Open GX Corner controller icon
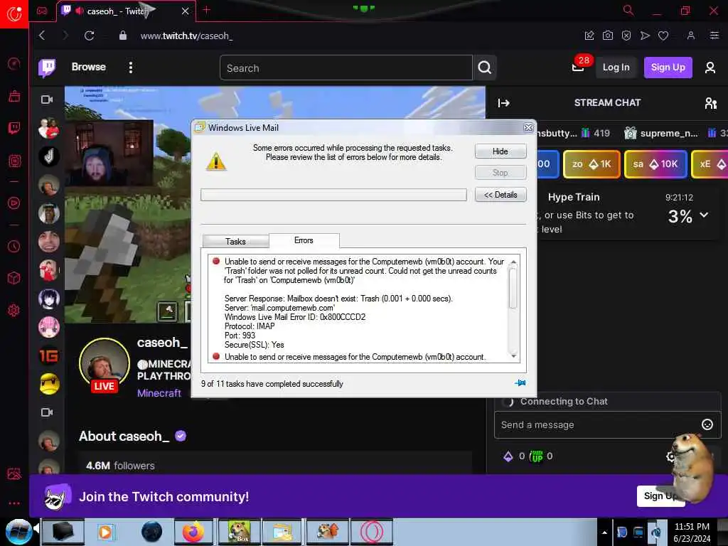 pyautogui.click(x=42, y=11)
